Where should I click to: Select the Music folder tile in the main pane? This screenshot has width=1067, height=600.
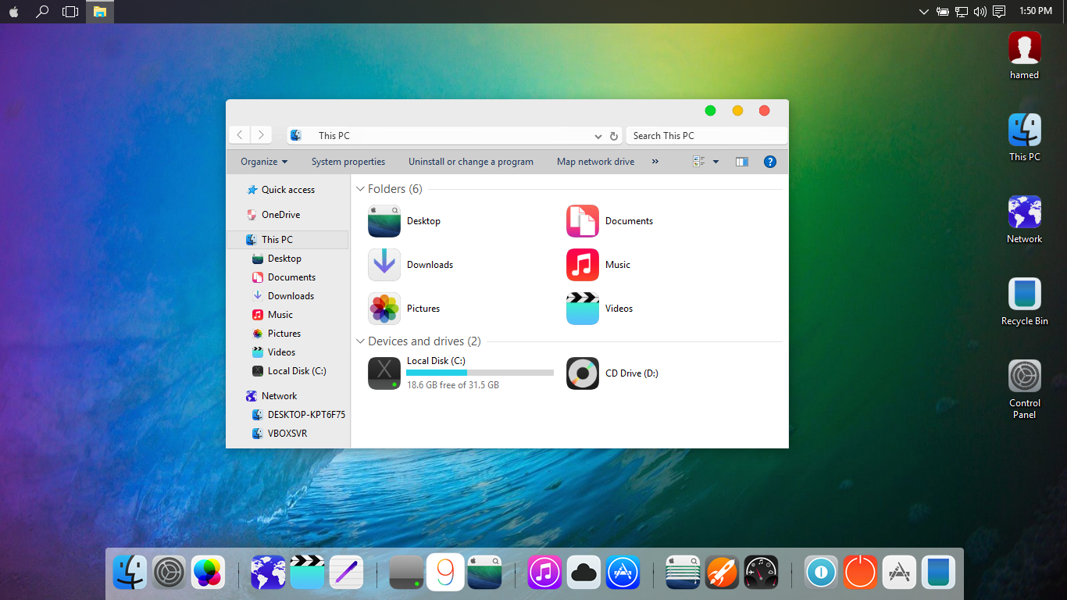click(599, 265)
